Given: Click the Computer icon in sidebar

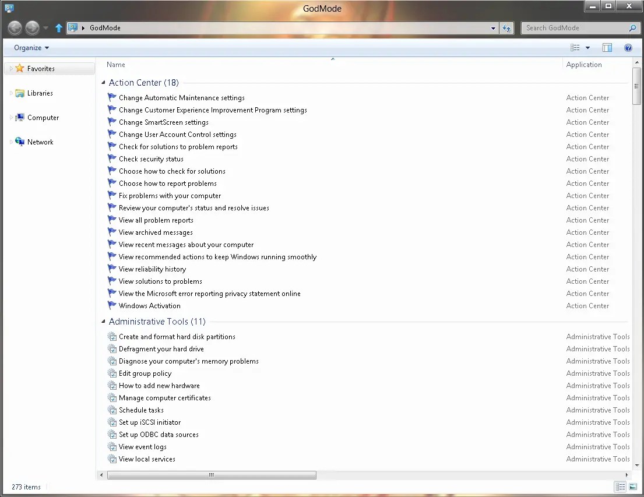Looking at the screenshot, I should (x=20, y=118).
